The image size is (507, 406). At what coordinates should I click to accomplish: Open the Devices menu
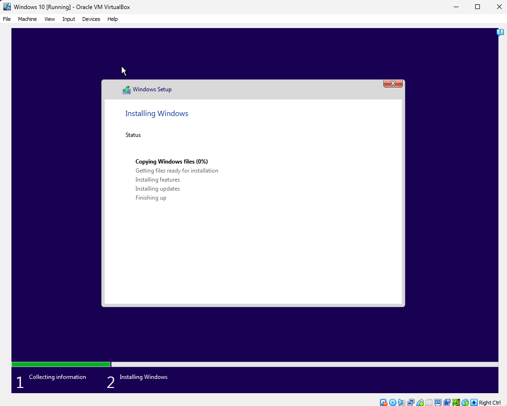click(x=91, y=19)
